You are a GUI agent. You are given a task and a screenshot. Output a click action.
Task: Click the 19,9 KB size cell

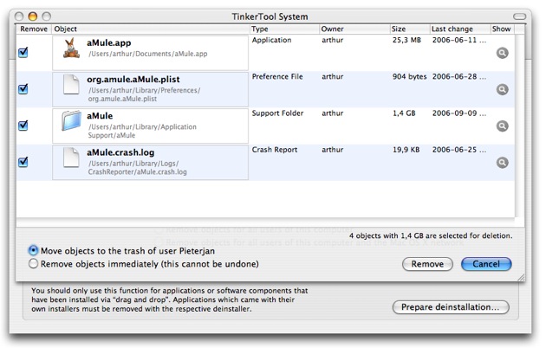coord(406,150)
